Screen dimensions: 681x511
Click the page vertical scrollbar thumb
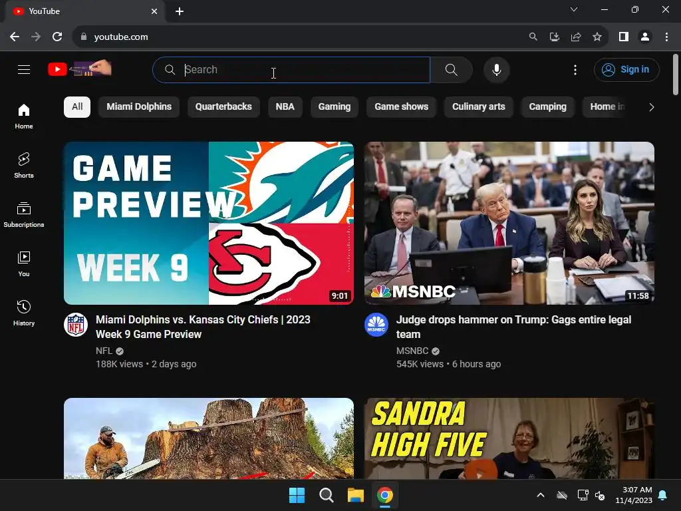676,75
